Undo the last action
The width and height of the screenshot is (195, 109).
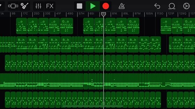(157, 6)
